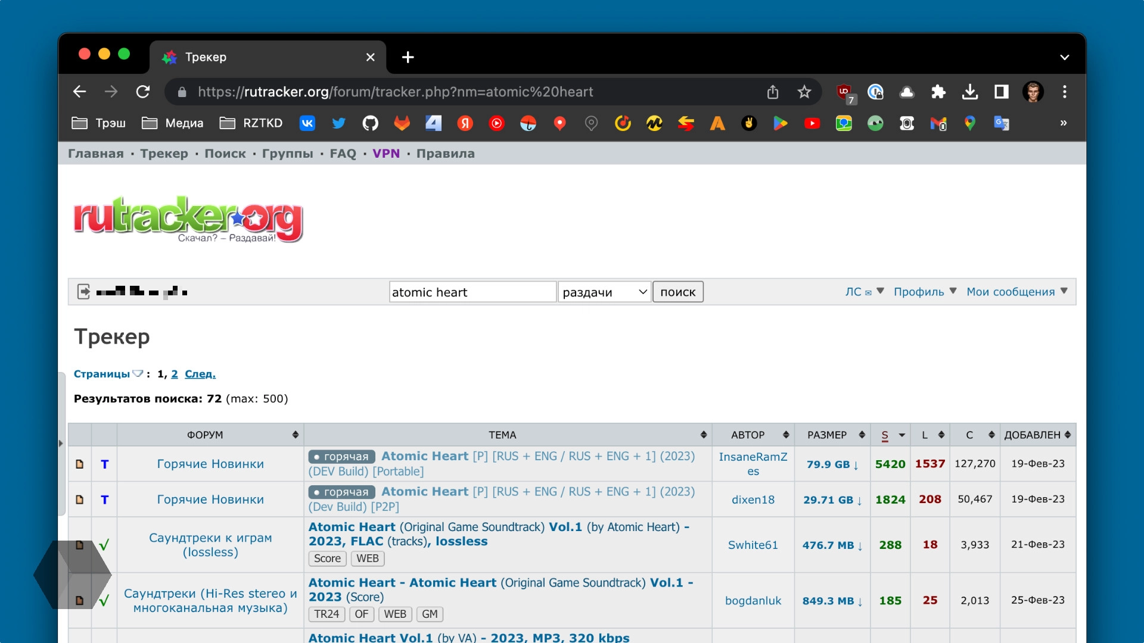Image resolution: width=1144 pixels, height=643 pixels.
Task: Expand the Мои сообщения dropdown
Action: (x=1016, y=292)
